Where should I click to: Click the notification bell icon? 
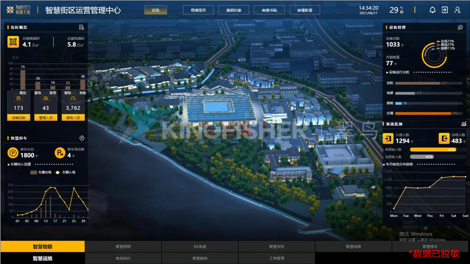point(432,10)
